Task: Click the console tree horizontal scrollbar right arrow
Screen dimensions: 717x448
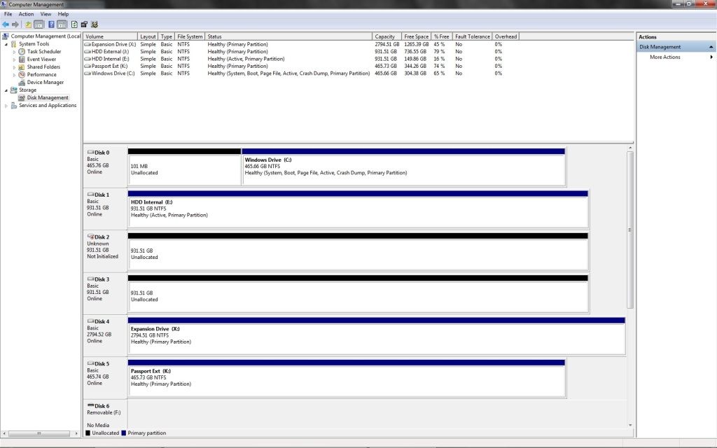Action: coord(76,433)
